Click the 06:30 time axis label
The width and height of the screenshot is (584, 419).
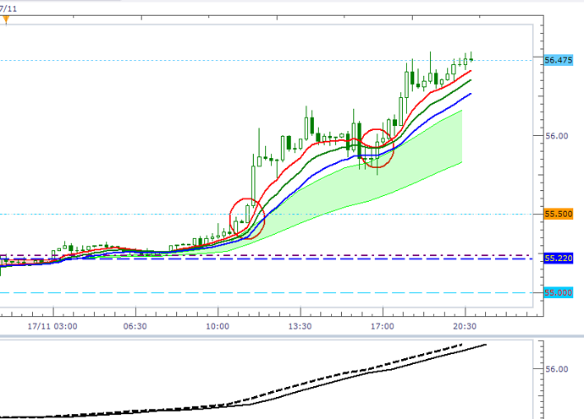pos(135,326)
